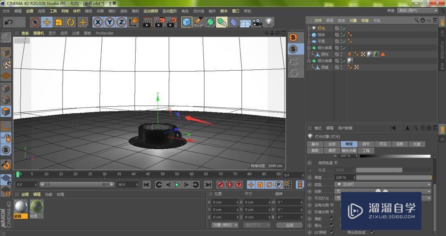This screenshot has width=446, height=236.
Task: Open the 运动图形 menu
Action: pos(169,11)
